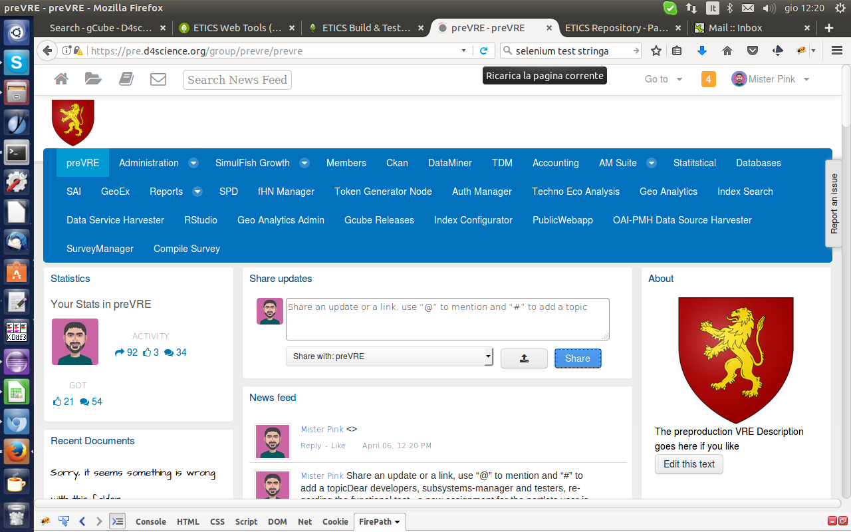
Task: Click the Search News Feed input field
Action: (x=237, y=80)
